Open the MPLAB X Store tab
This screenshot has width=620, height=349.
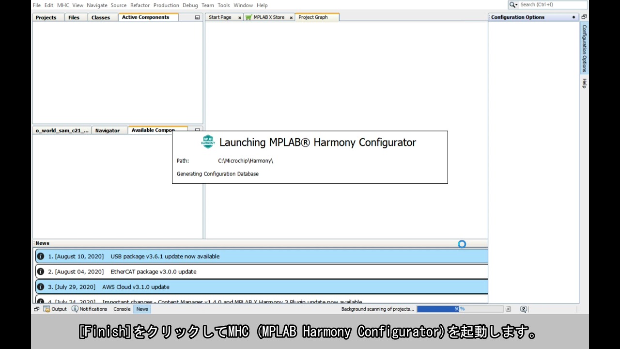pos(269,17)
